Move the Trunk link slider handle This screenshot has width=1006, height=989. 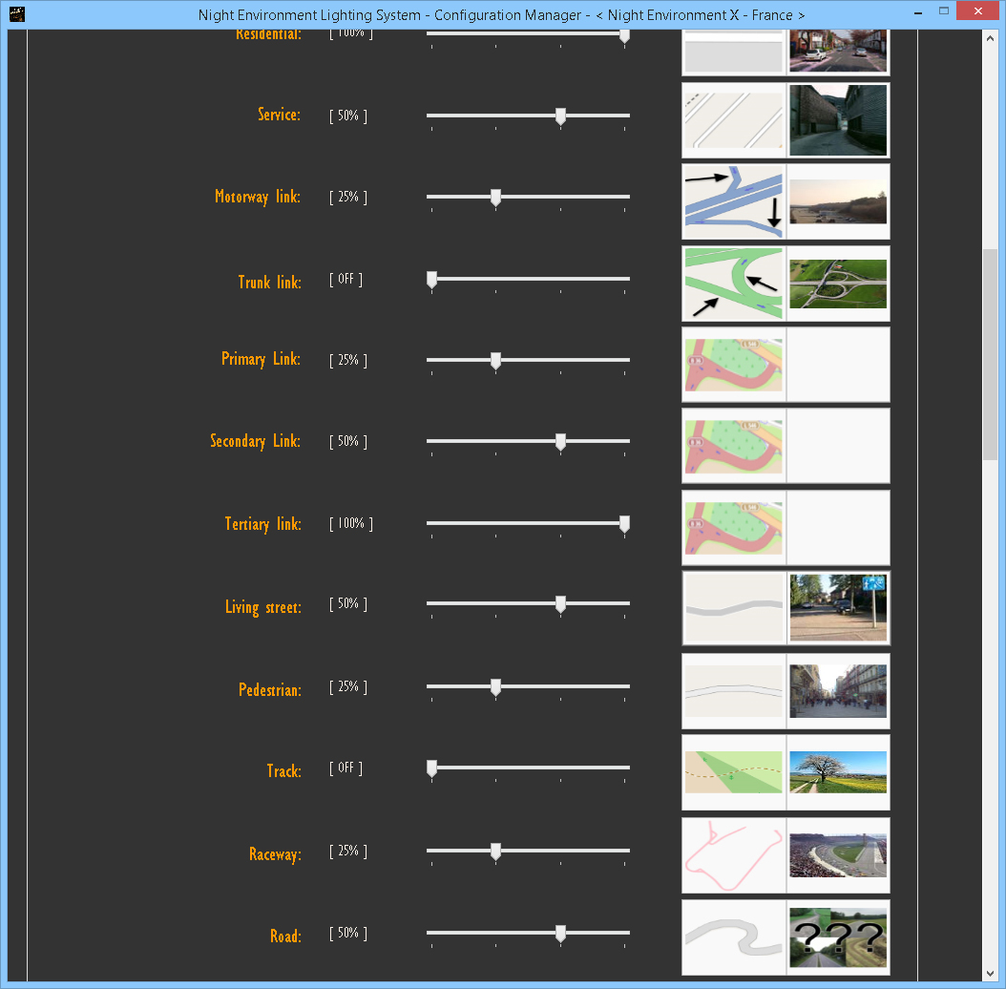pos(431,280)
